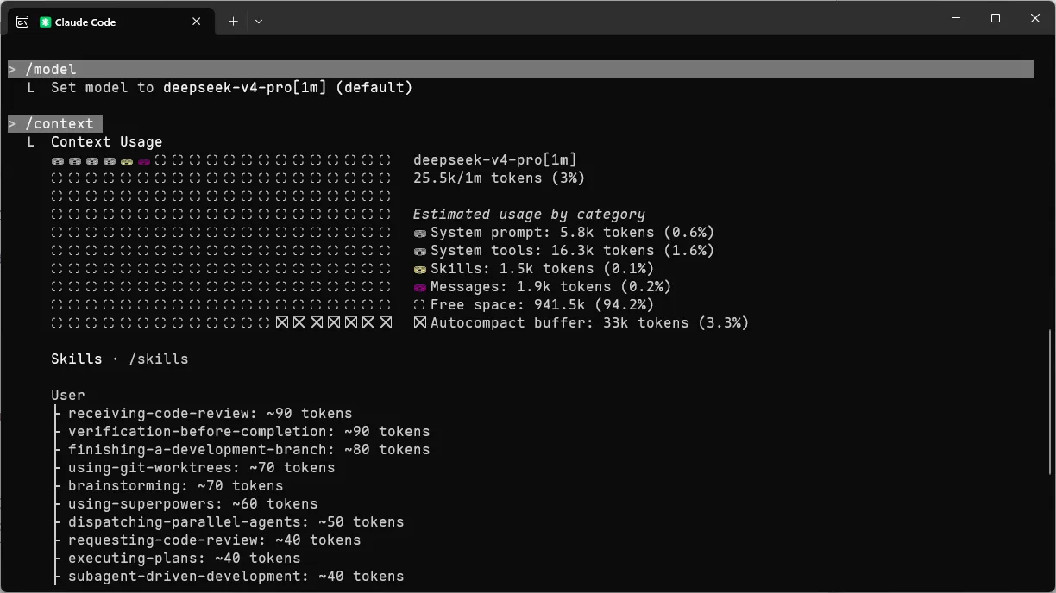The height and width of the screenshot is (593, 1056).
Task: Click the Free space legend icon
Action: [420, 305]
